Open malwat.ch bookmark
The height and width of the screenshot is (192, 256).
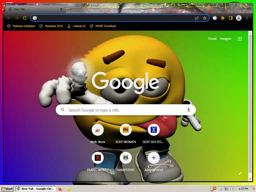[x=76, y=26]
